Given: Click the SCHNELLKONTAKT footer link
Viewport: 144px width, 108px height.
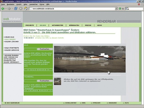Looking at the screenshot, I should [x=70, y=103].
